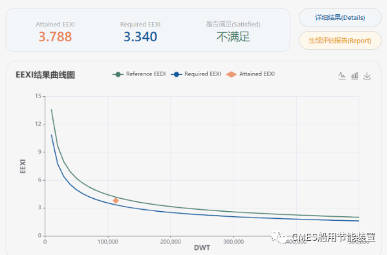The image size is (388, 255).
Task: Click the 15 y-axis tick label
Action: click(x=38, y=96)
